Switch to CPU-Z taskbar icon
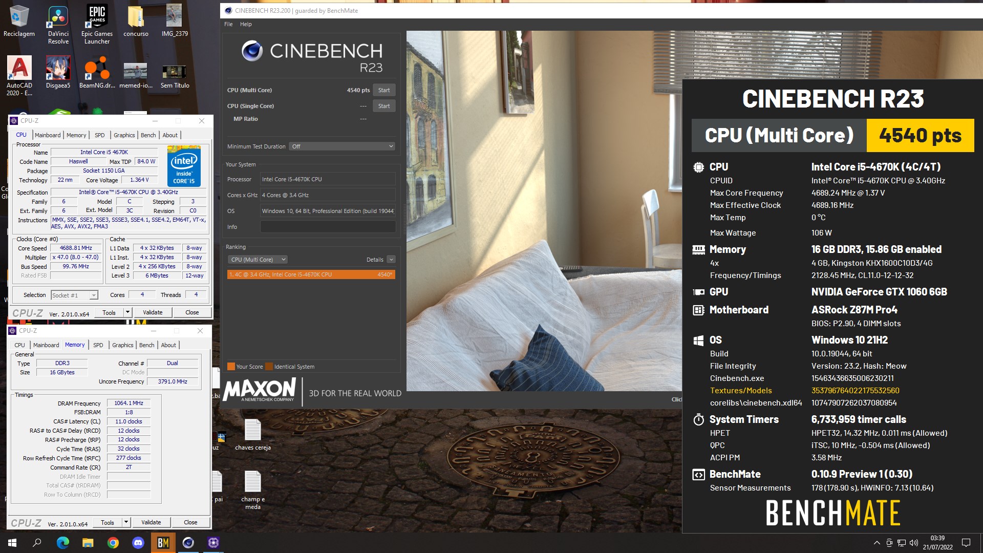Screen dimensions: 983x553 click(x=213, y=543)
